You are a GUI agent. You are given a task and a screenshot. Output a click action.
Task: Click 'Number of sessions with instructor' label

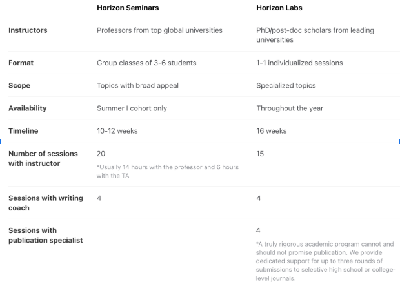(x=43, y=158)
